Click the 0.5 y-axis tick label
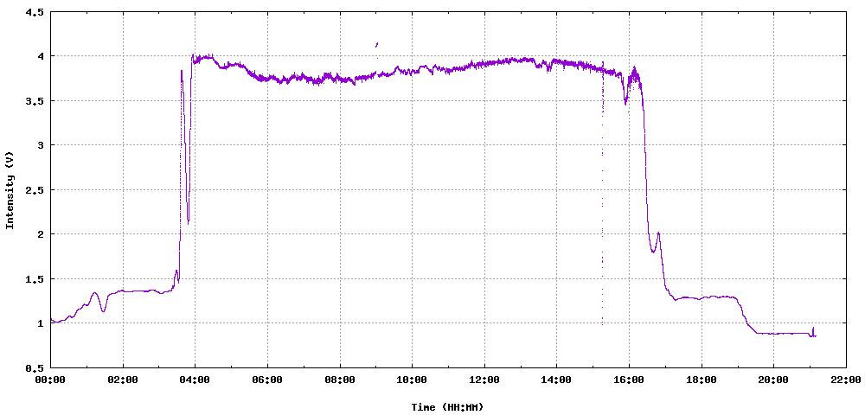Viewport: 865px width, 415px height. pos(35,368)
